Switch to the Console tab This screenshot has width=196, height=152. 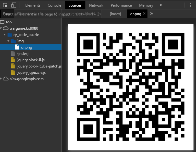55,5
